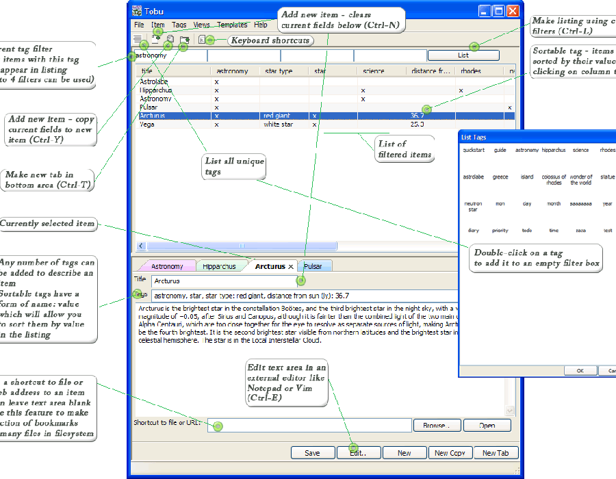Click the New Copy button

click(x=450, y=453)
